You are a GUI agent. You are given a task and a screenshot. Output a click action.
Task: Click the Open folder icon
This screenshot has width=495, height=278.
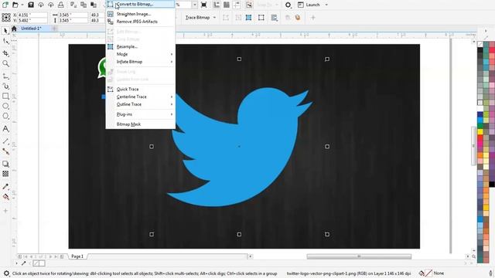[x=15, y=5]
